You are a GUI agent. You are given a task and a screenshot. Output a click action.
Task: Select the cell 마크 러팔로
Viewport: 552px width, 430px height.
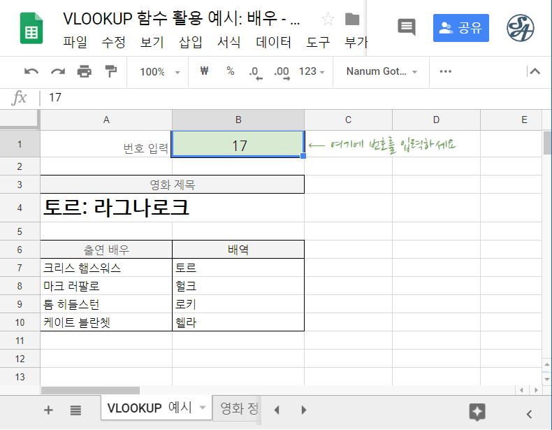[106, 286]
